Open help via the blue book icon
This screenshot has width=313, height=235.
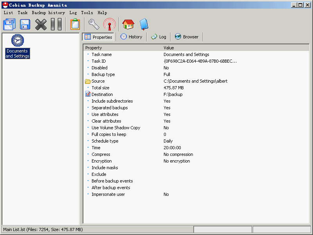coord(144,24)
